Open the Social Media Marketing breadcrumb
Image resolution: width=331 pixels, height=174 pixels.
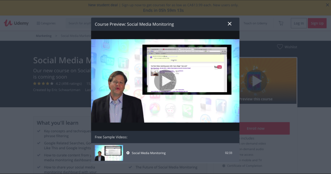click(76, 36)
